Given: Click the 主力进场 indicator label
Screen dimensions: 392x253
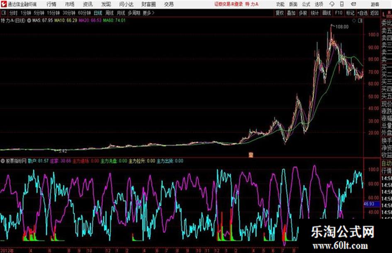Looking at the screenshot, I should (x=86, y=161).
